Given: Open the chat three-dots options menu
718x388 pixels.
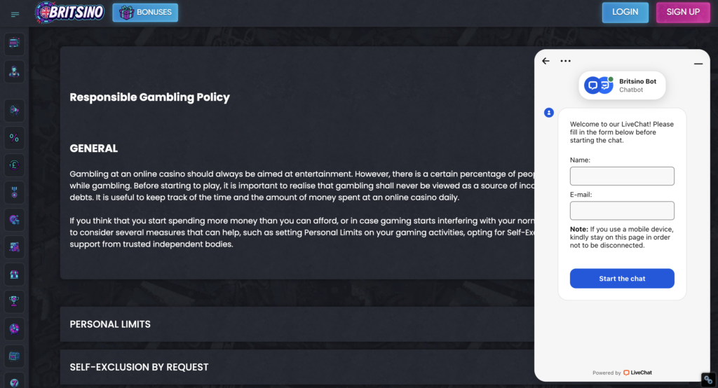Looking at the screenshot, I should coord(566,61).
